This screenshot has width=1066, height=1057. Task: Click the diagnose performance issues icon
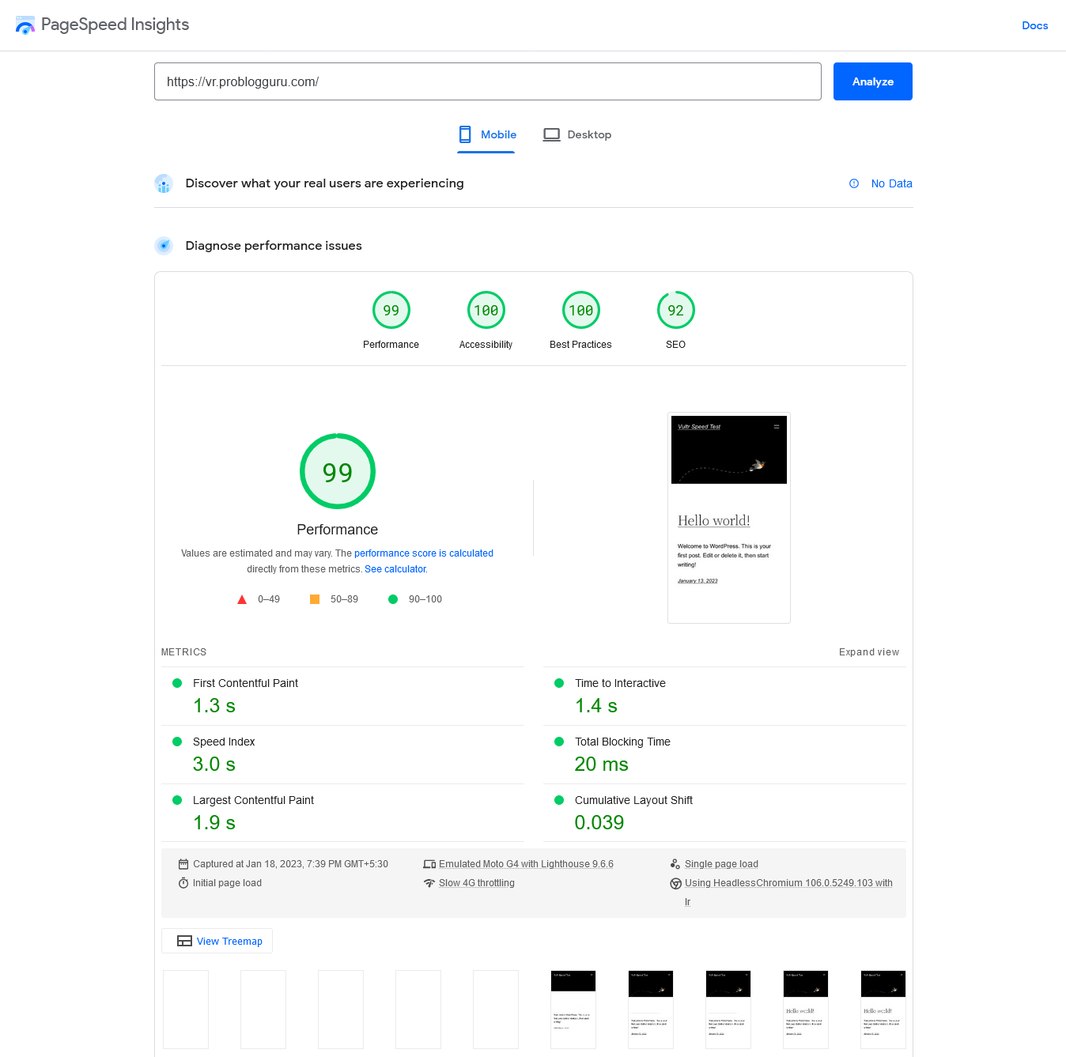pyautogui.click(x=164, y=246)
